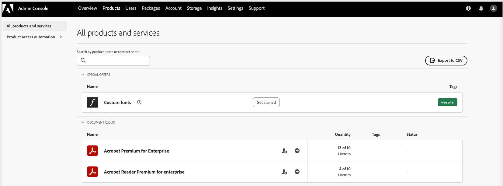Open Product access automation in sidebar
Image resolution: width=503 pixels, height=186 pixels.
pos(31,37)
